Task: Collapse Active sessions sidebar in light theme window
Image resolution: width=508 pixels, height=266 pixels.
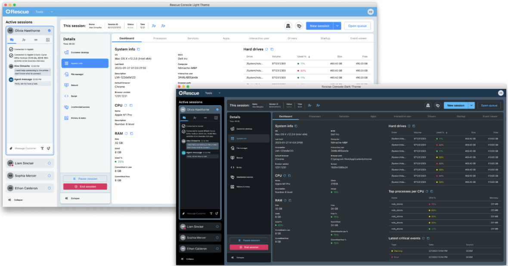Action: point(15,200)
